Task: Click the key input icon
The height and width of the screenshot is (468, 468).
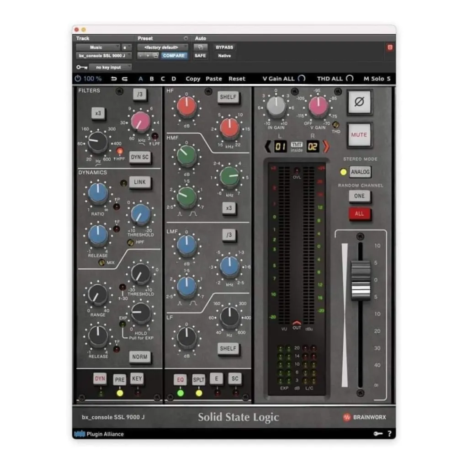Action: point(81,68)
